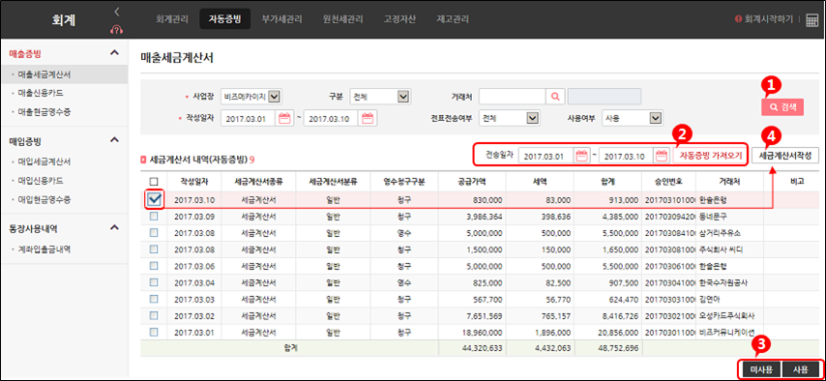This screenshot has width=826, height=381.
Task: Collapse sidebar with the left chevron
Action: (x=116, y=11)
